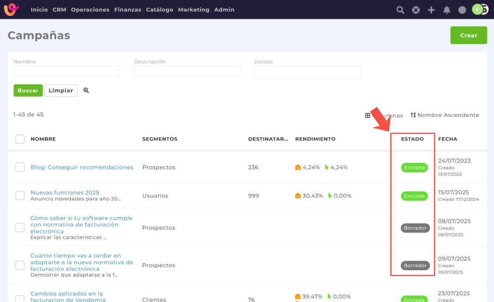The width and height of the screenshot is (494, 302).
Task: Open the Estado filter dropdown field
Action: [307, 72]
